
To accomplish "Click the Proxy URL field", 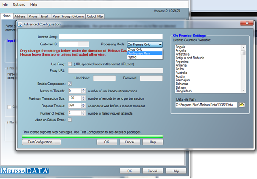I will tap(115, 71).
